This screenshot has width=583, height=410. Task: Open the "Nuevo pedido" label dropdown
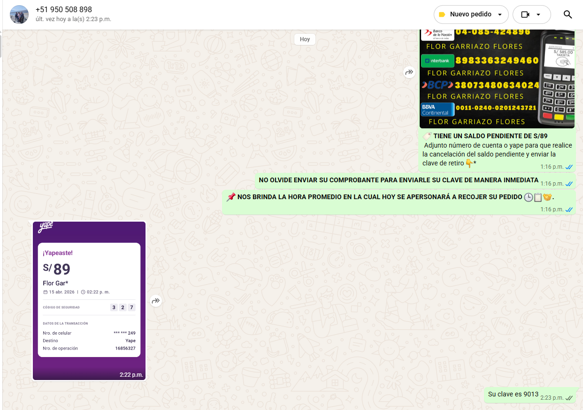tap(499, 15)
